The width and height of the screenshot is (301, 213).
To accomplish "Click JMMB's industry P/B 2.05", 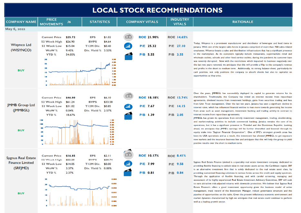I will pos(180,115).
